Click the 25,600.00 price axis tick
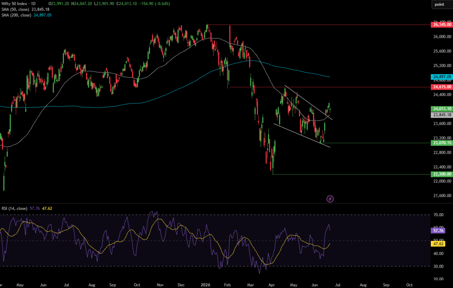Viewport: 453px width, 288px height. pyautogui.click(x=441, y=51)
